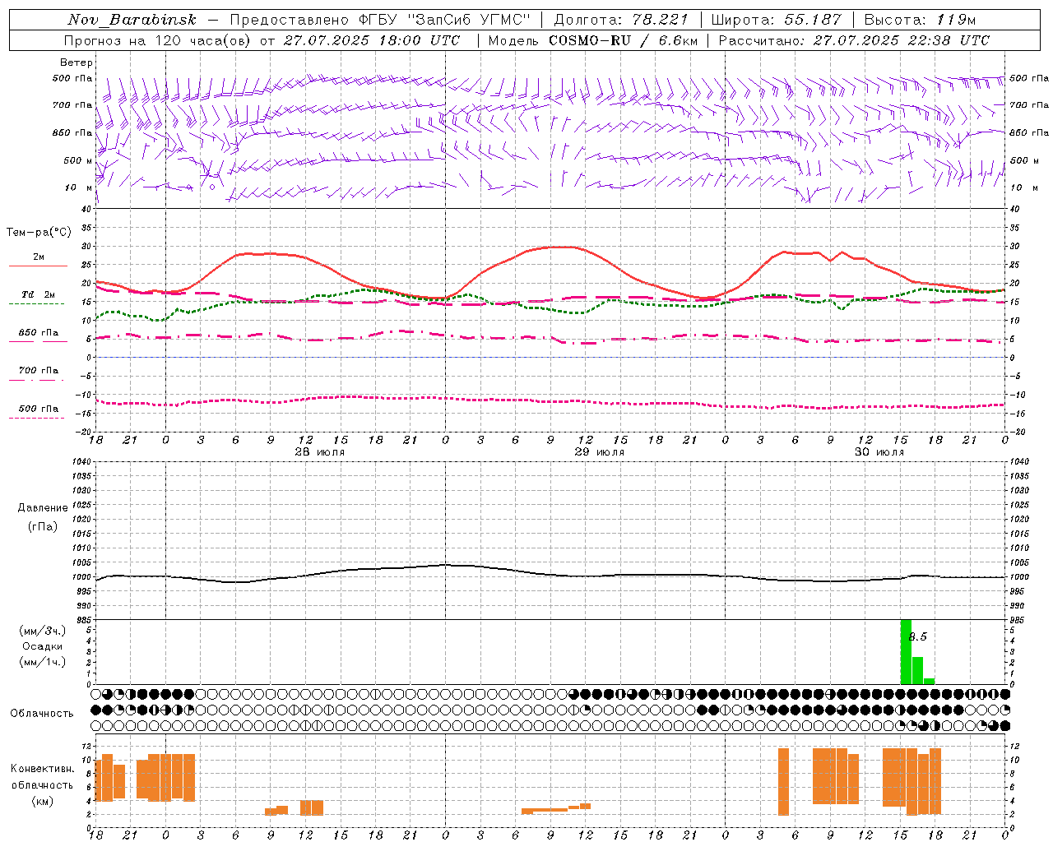Click '500 гПа' legend entry below 700 гПа
The width and height of the screenshot is (1053, 842).
[39, 409]
